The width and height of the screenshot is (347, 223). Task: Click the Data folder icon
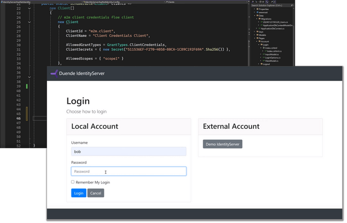(257, 16)
